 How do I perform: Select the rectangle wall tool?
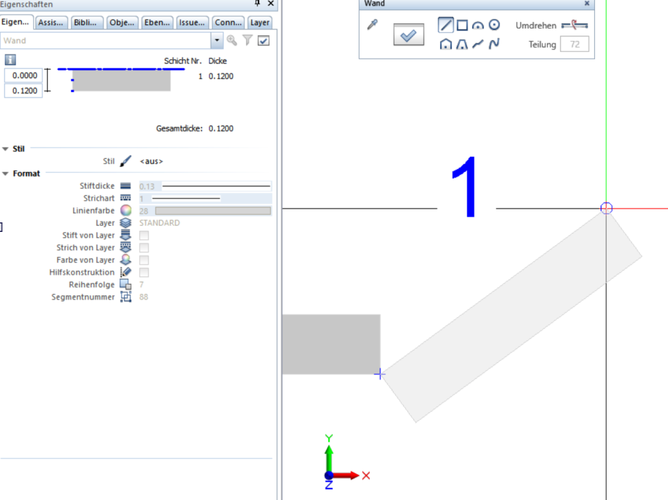(x=462, y=25)
